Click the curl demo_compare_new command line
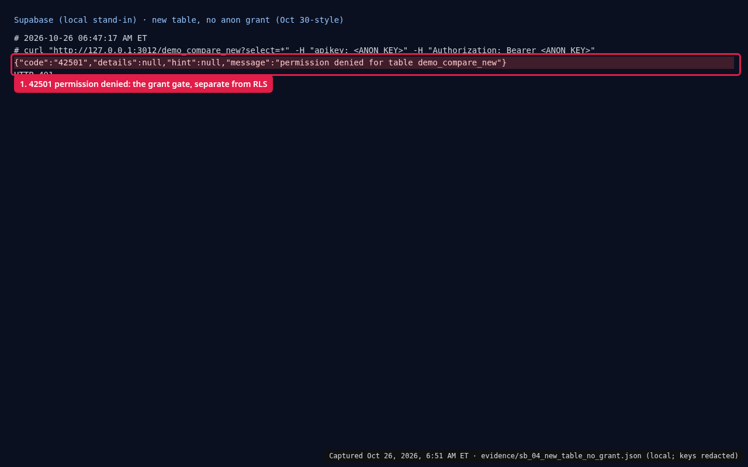 [304, 50]
